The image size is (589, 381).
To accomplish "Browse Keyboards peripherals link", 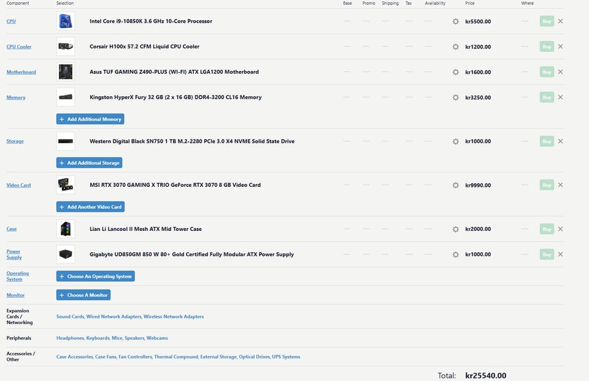I will [98, 338].
